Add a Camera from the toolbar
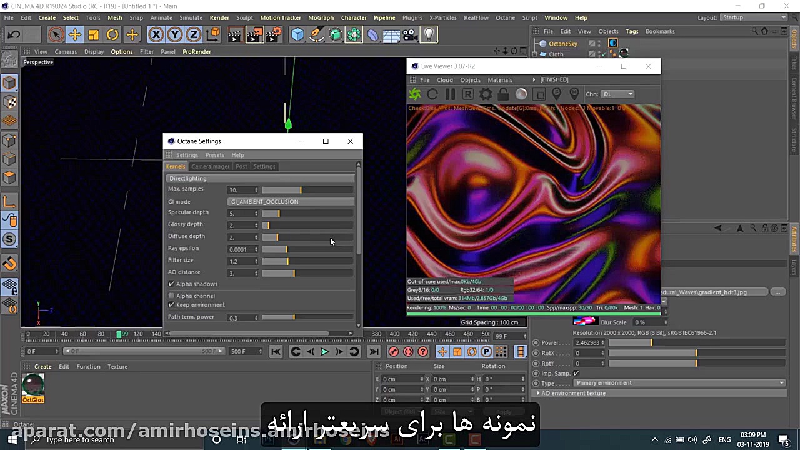The image size is (800, 450). click(409, 35)
